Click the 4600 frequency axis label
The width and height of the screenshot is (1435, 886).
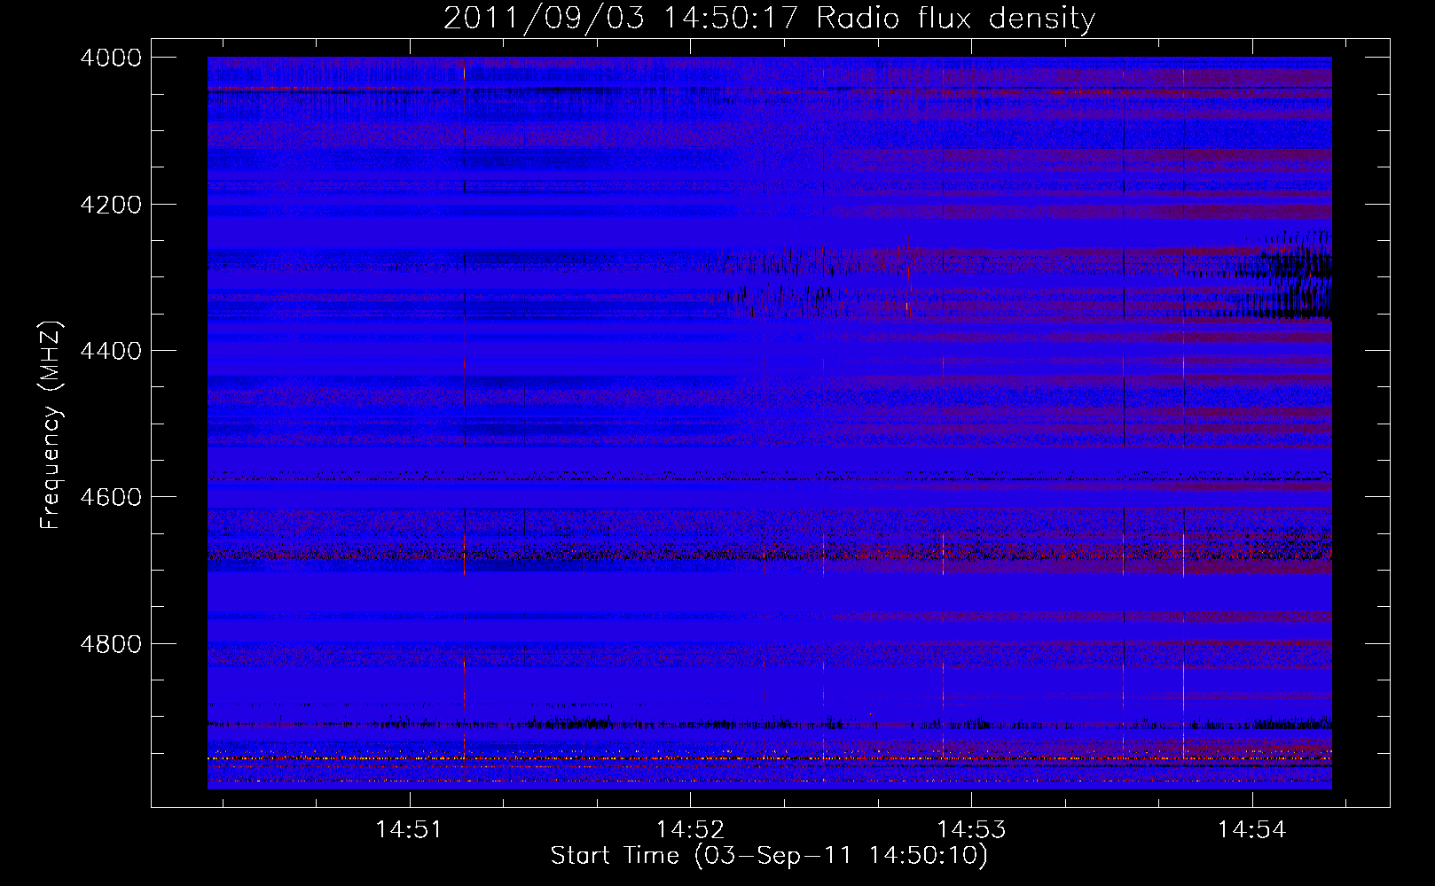point(110,497)
